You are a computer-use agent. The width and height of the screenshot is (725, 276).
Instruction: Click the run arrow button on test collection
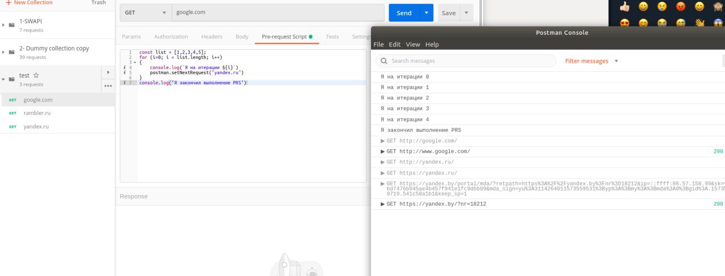tap(108, 72)
